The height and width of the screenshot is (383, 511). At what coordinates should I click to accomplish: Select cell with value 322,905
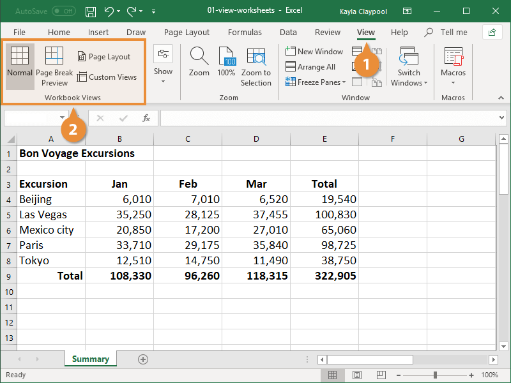coord(324,276)
